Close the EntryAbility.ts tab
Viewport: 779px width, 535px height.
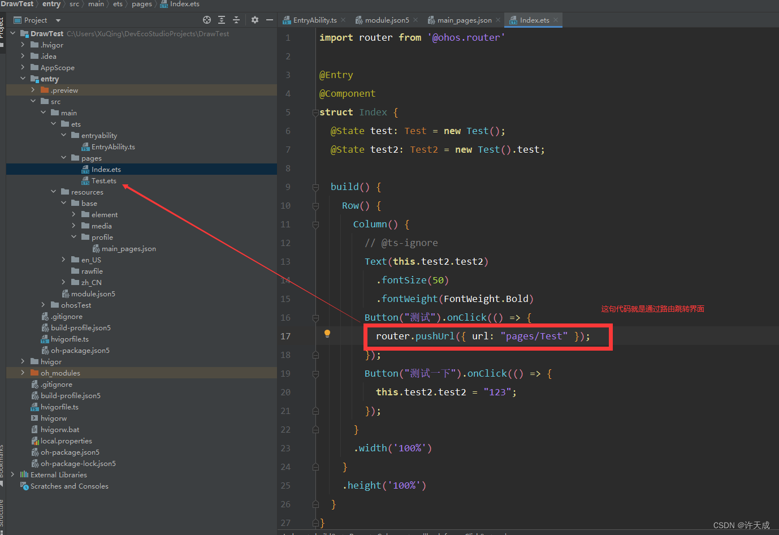coord(343,20)
